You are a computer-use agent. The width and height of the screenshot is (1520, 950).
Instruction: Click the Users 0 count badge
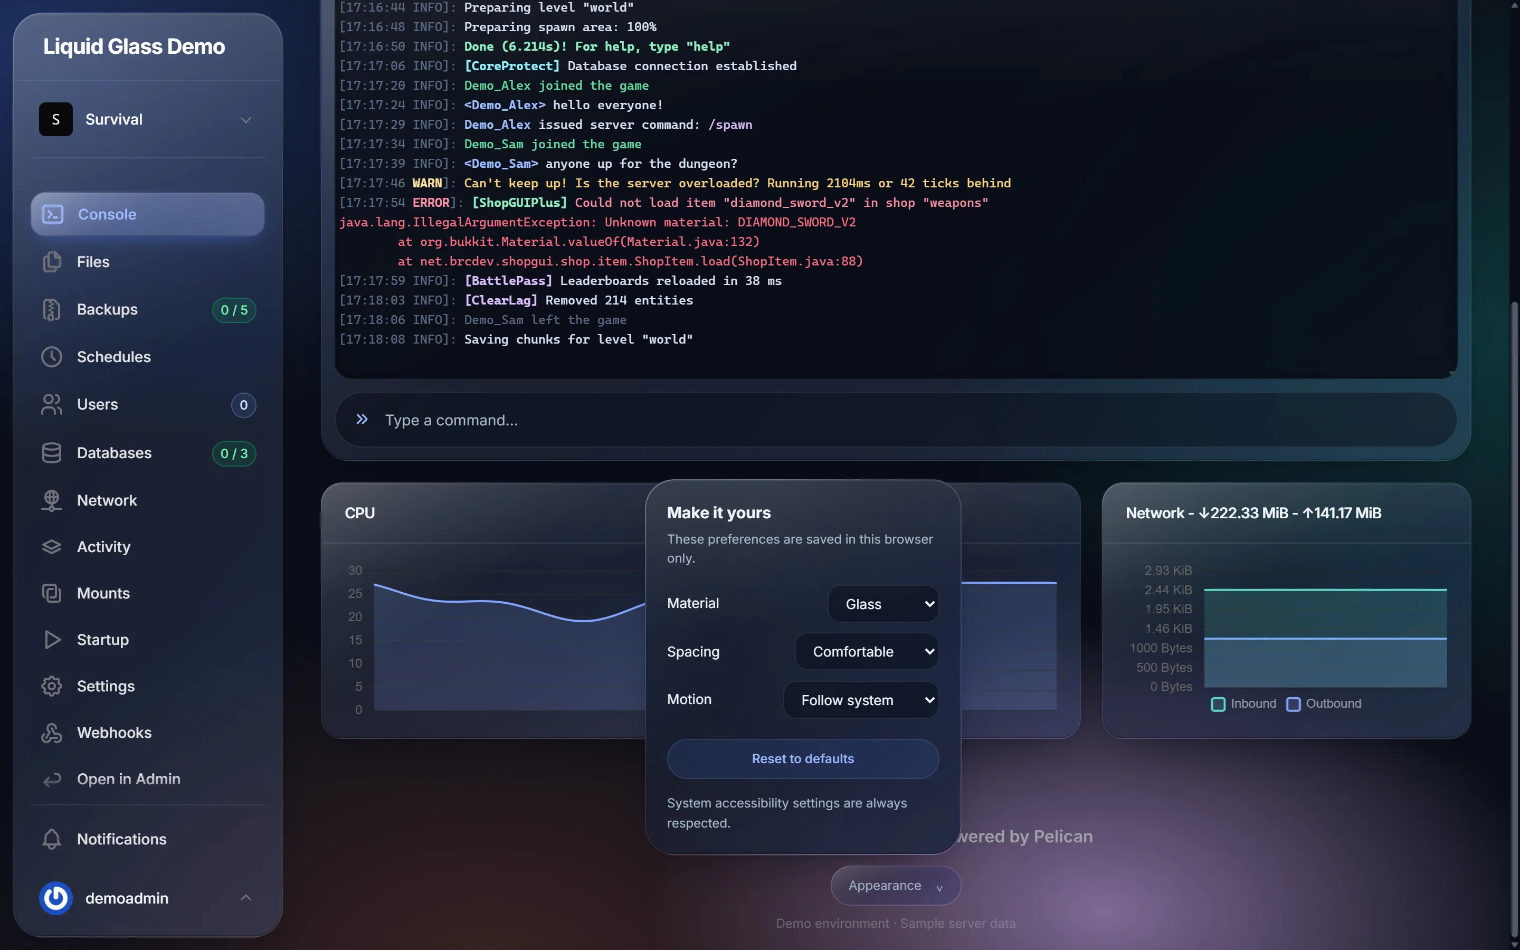point(244,405)
